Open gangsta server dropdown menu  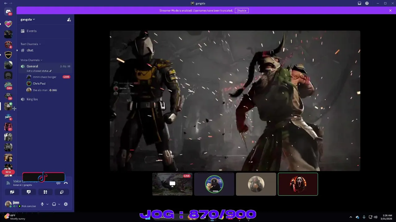[28, 19]
